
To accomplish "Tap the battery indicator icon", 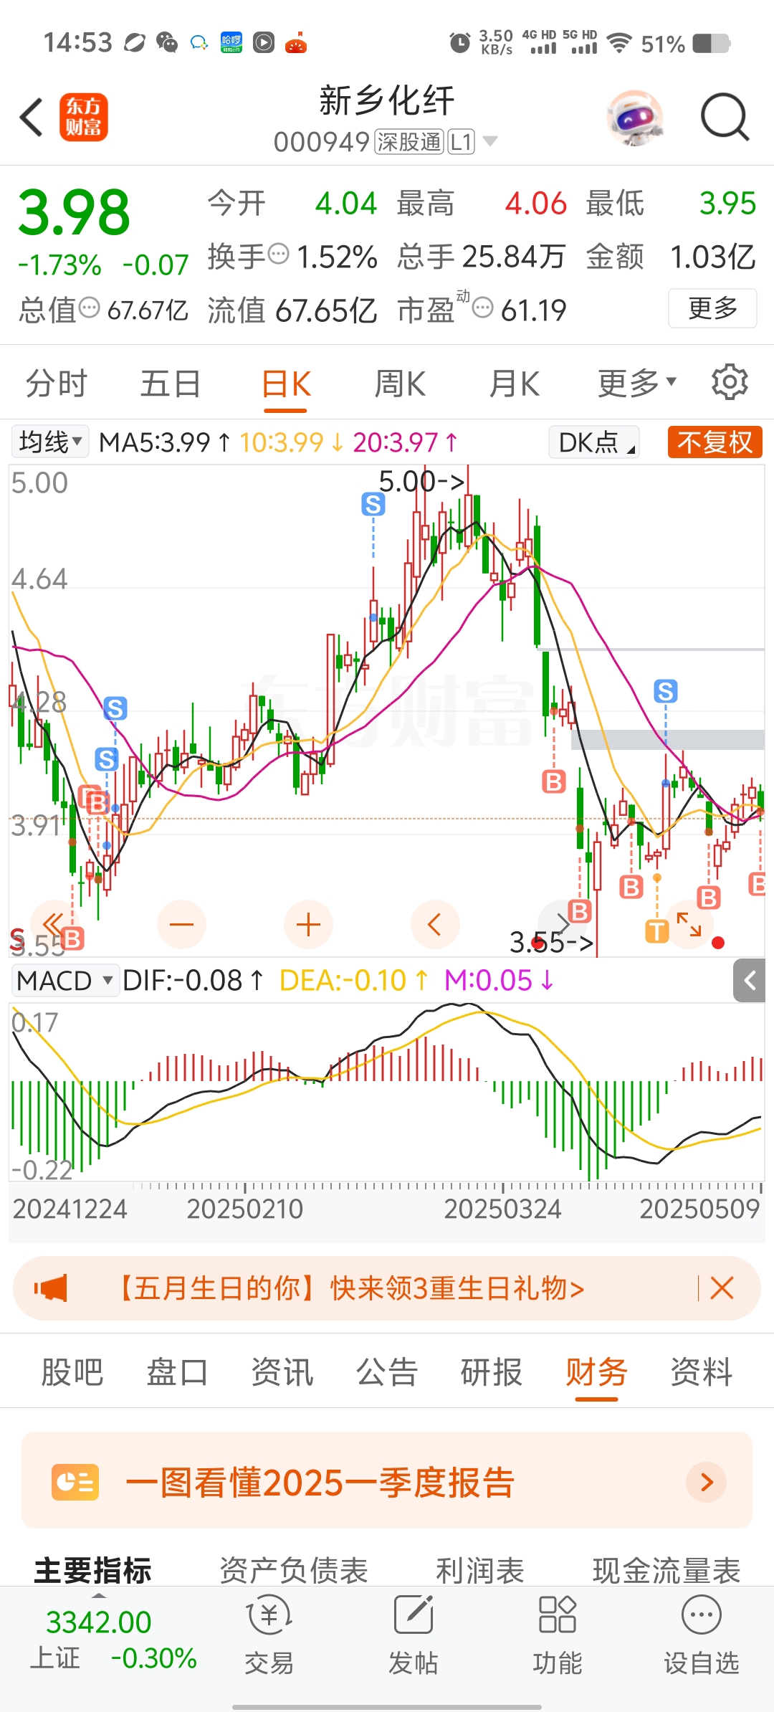I will 712,44.
